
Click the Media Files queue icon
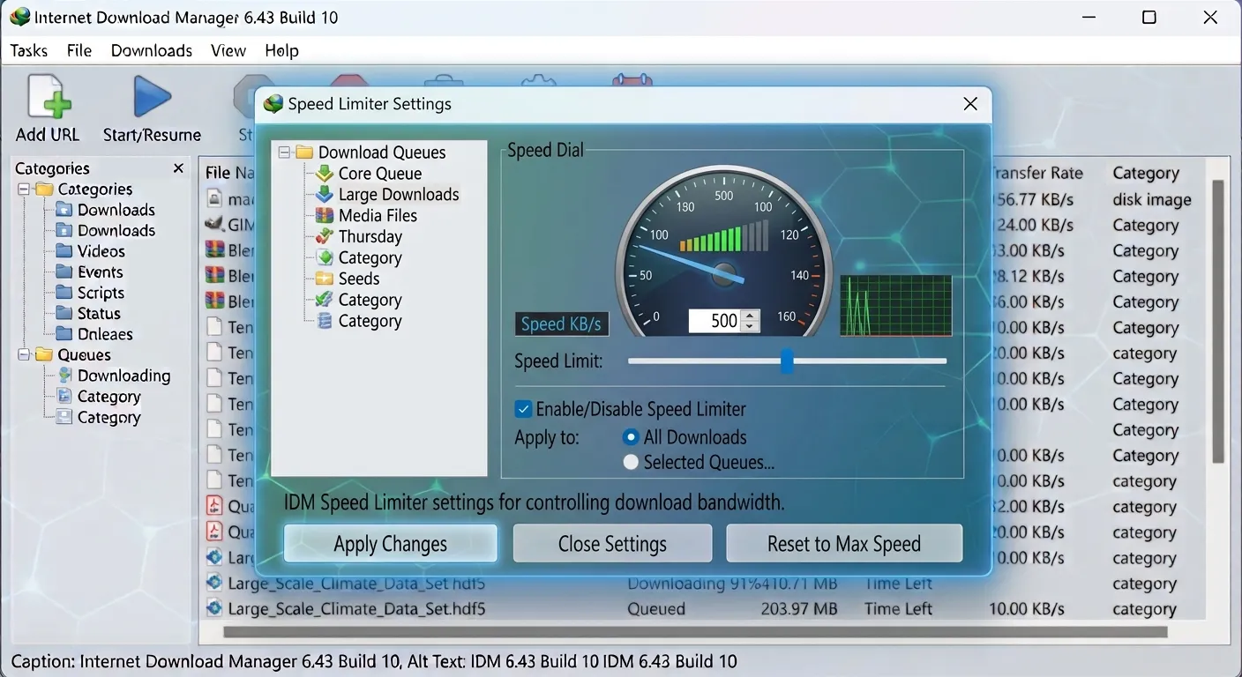click(x=325, y=216)
